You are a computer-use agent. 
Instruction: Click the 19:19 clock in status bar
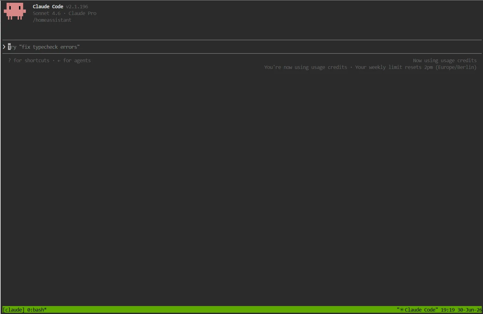click(447, 310)
